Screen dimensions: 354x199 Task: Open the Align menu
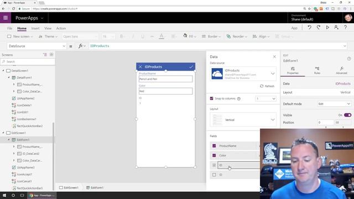(261, 36)
